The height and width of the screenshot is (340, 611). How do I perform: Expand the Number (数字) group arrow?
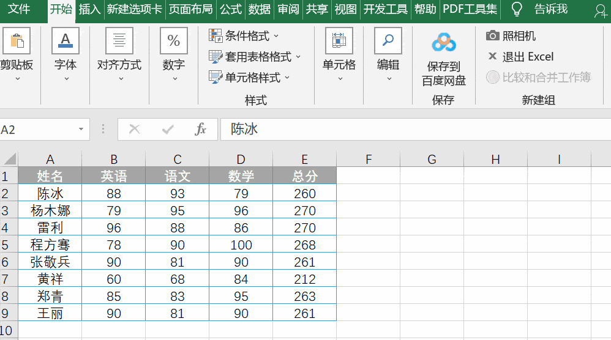175,79
